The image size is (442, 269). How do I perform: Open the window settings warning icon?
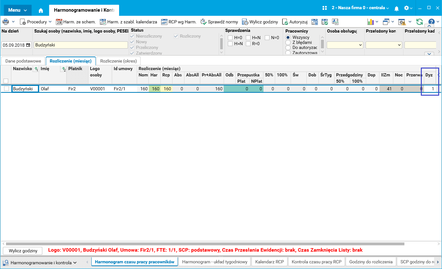(x=402, y=22)
